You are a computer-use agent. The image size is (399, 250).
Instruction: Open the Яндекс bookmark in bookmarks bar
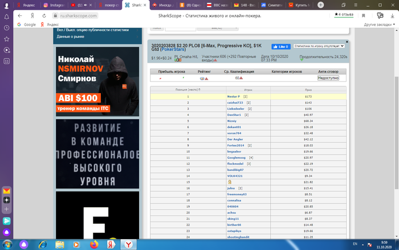tap(50, 25)
